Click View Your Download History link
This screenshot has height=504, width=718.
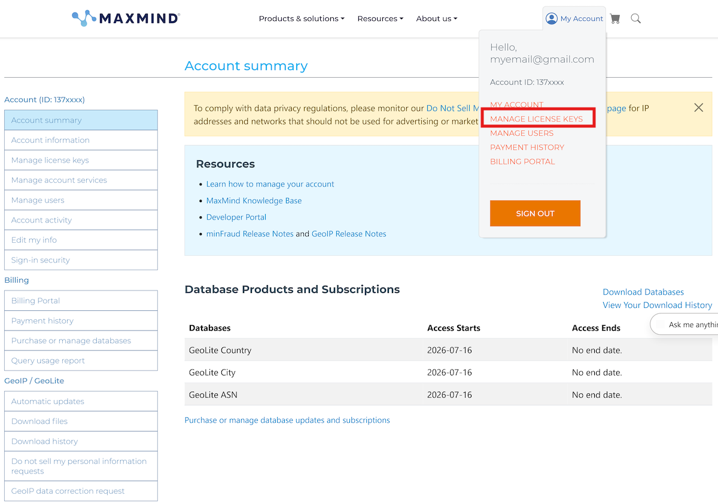coord(657,305)
